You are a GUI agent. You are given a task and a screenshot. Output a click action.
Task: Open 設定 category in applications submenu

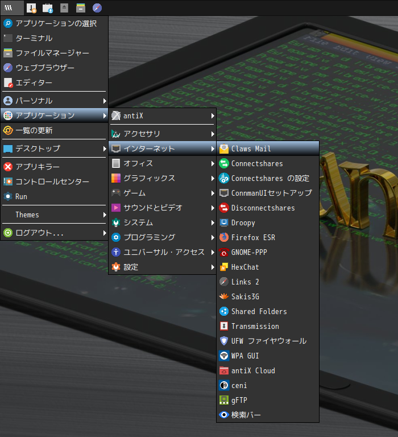[163, 267]
